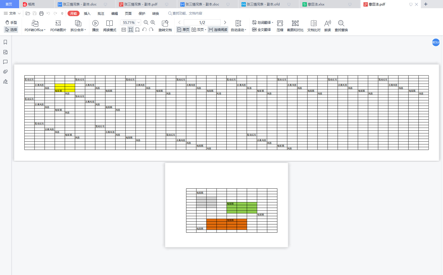This screenshot has height=275, width=443.
Task: Click the green shaded 电饭锅 cell block
Action: 242,208
